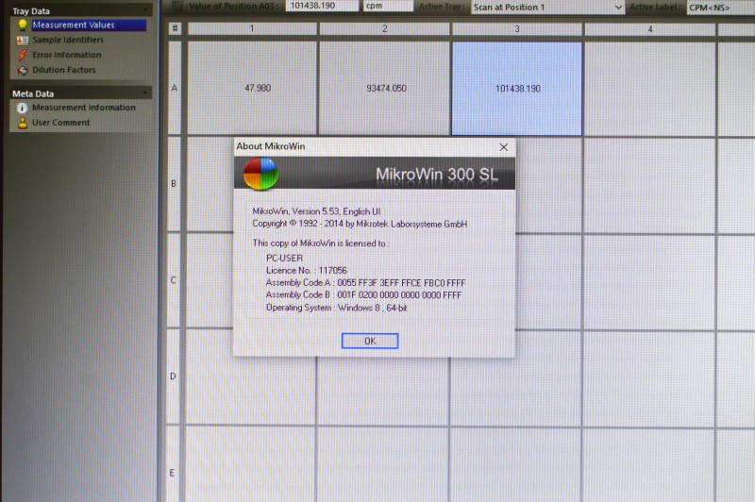Select cell A2 with value 93474.050
The image size is (755, 502).
(384, 88)
